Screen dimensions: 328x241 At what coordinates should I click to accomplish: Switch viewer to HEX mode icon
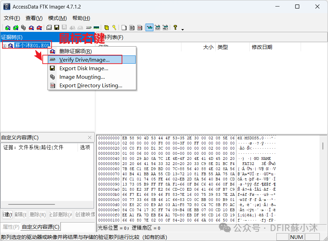(165, 27)
